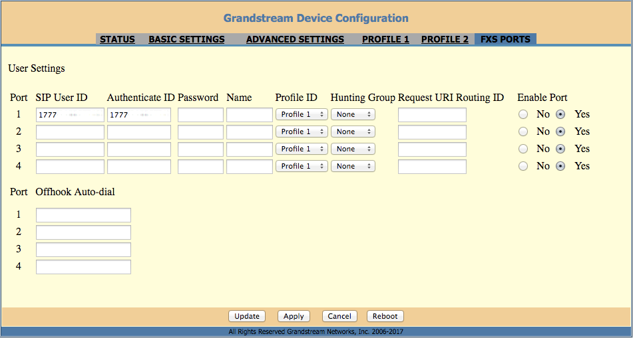Focus SIP User ID field for port 3
This screenshot has width=633, height=338.
coord(71,149)
